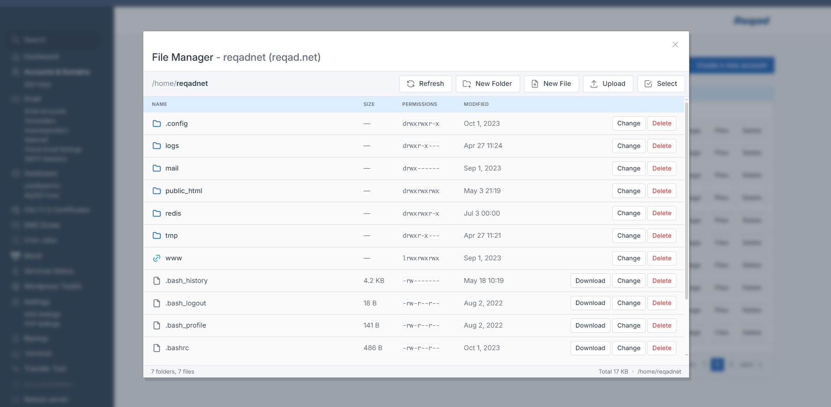Image resolution: width=831 pixels, height=407 pixels.
Task: Change permissions for .config
Action: [629, 123]
